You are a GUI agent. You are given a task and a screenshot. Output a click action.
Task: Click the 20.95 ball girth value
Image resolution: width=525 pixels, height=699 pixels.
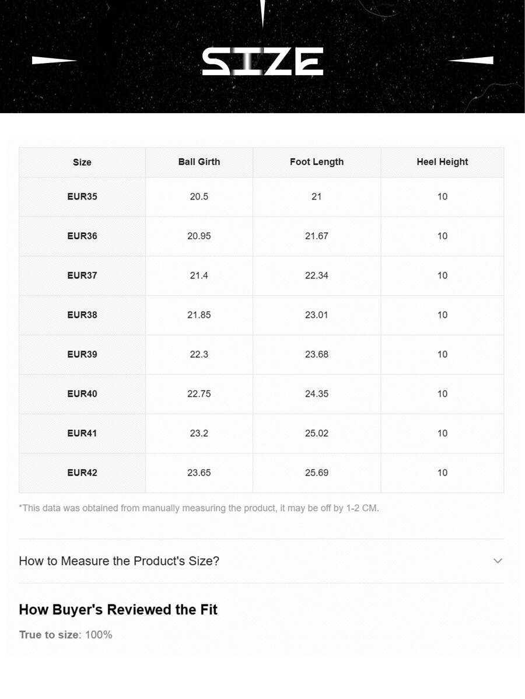(199, 236)
